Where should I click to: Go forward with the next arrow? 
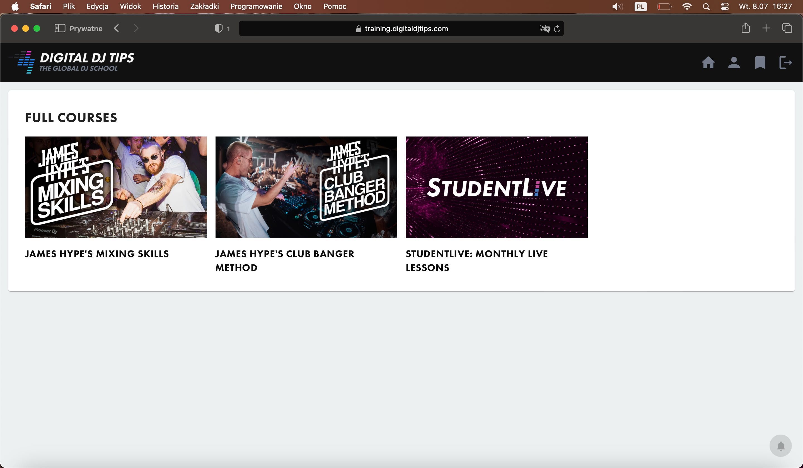[136, 28]
